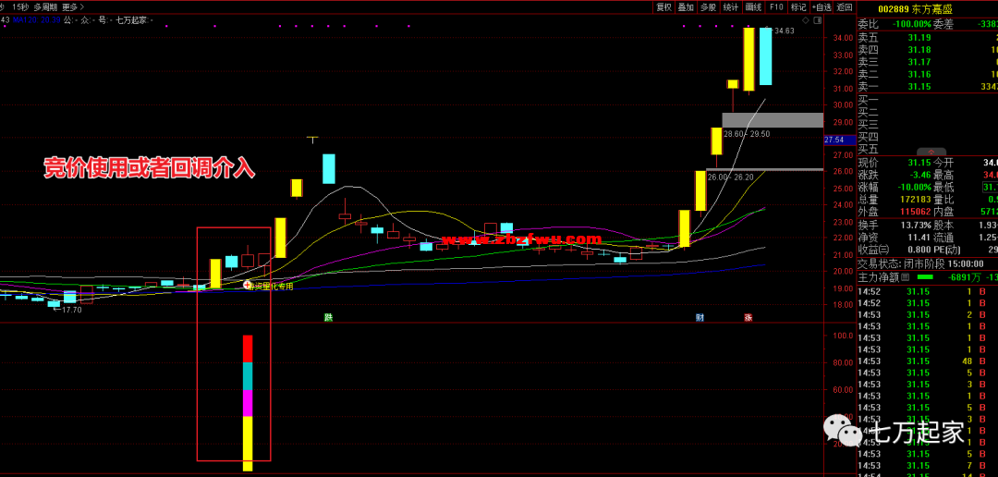Click the 卖五 price 31.19
998x477 pixels.
point(919,38)
